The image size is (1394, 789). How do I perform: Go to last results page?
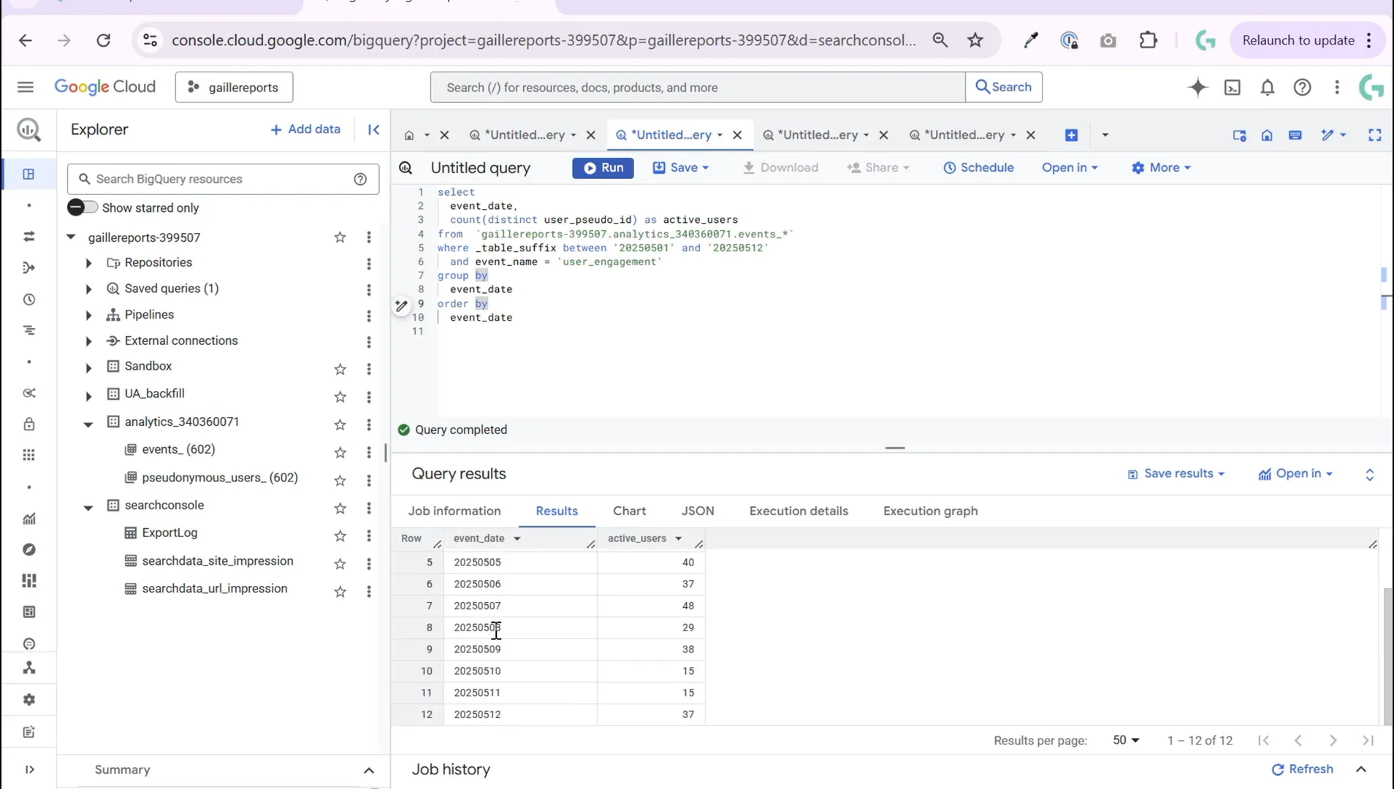(1368, 740)
